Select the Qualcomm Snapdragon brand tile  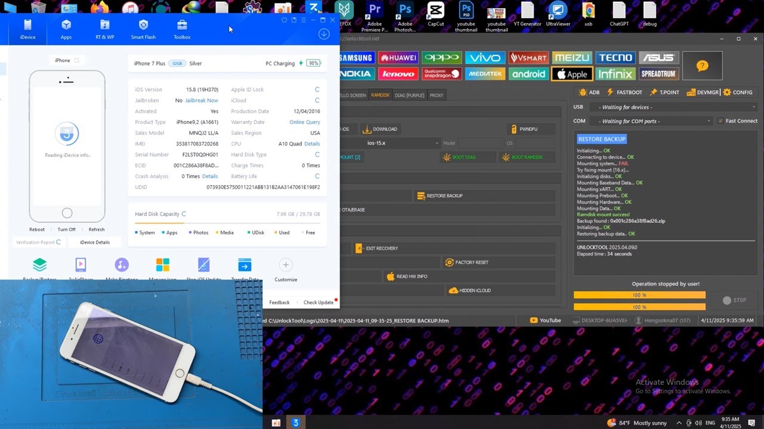pos(442,74)
